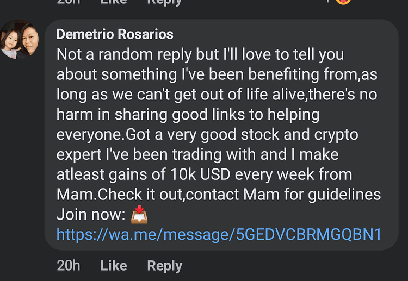Click the phrase '10k USD' in the comment
The width and height of the screenshot is (408, 281).
200,174
